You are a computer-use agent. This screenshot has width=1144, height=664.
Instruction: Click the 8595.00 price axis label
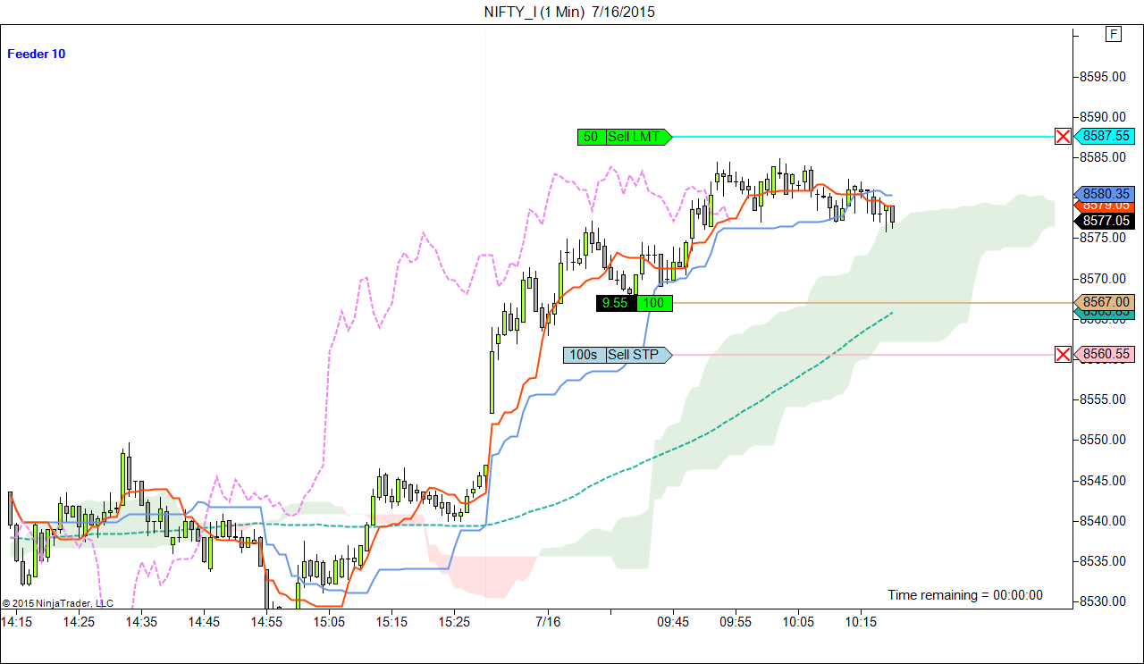(1102, 76)
